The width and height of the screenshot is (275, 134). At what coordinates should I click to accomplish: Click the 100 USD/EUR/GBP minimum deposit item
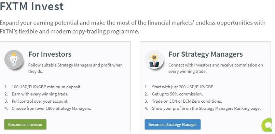[47, 87]
